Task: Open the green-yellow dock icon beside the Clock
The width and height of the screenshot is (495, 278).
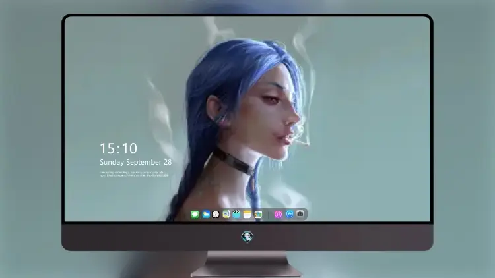Action: 226,215
